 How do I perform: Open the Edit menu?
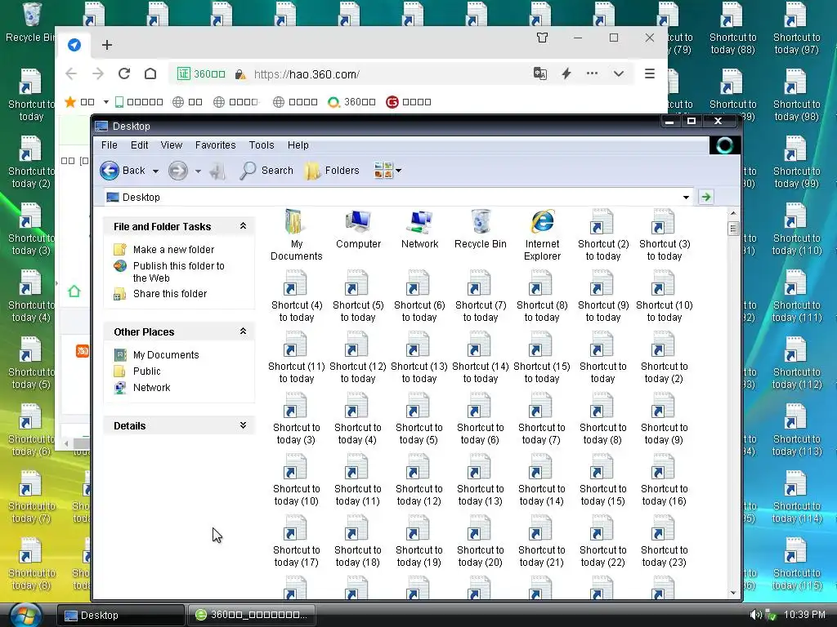[x=139, y=145]
